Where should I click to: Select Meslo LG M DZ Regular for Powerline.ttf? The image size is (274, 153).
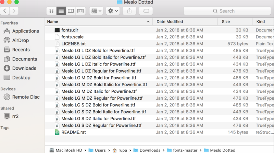click(x=102, y=98)
